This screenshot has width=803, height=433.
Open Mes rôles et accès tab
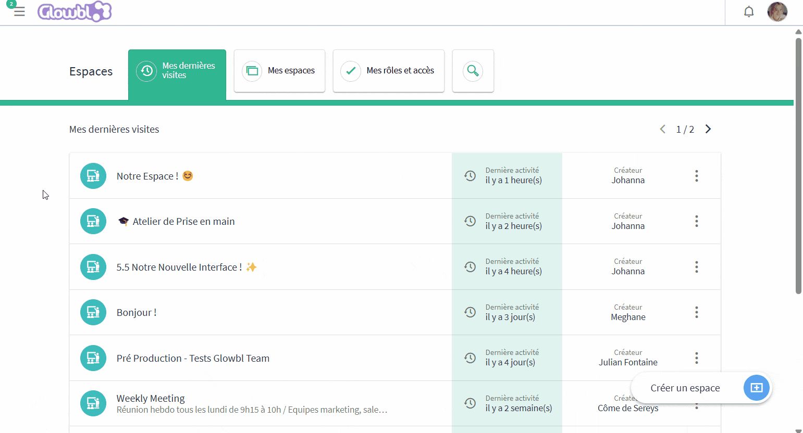coord(389,71)
